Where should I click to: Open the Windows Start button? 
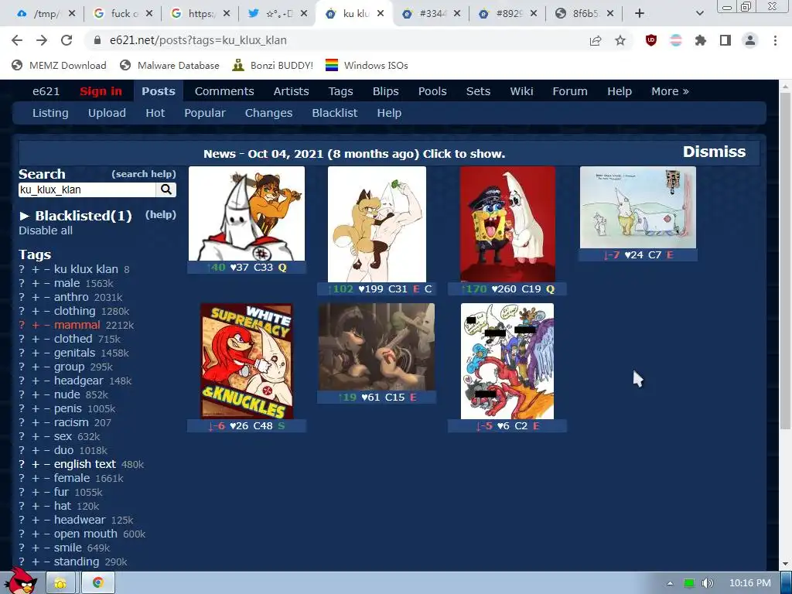coord(21,582)
